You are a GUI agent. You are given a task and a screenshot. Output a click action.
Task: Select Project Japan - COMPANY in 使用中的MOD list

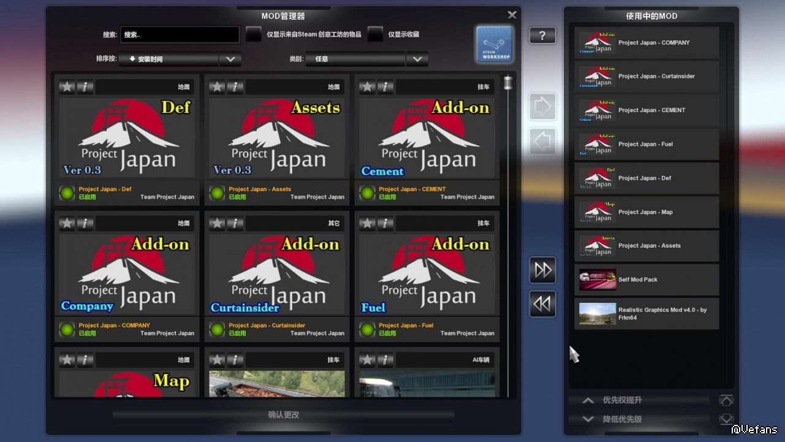coord(647,43)
